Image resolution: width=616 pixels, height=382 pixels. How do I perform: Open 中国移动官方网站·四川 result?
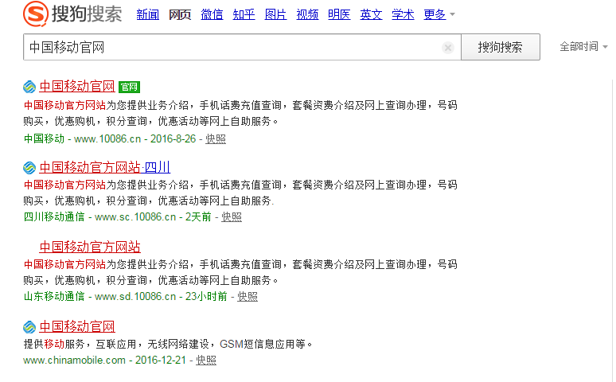pyautogui.click(x=105, y=167)
